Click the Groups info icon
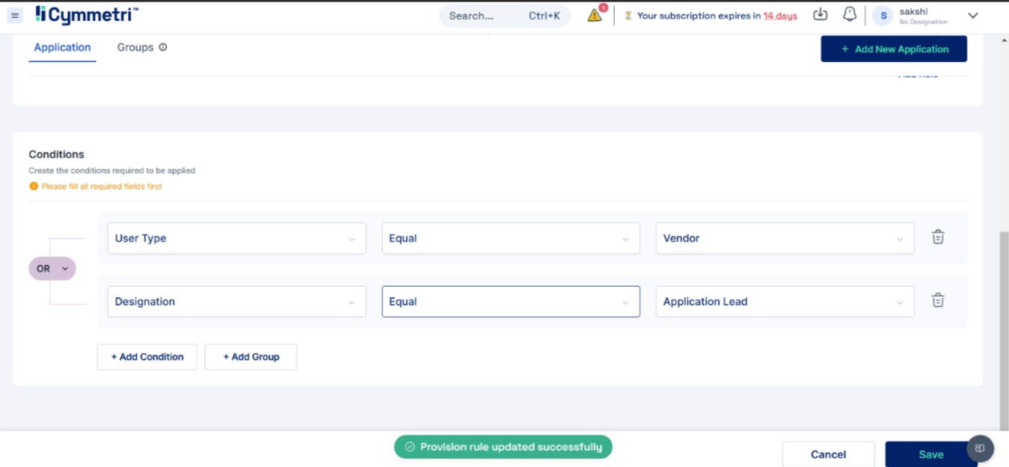1009x467 pixels. [x=163, y=47]
